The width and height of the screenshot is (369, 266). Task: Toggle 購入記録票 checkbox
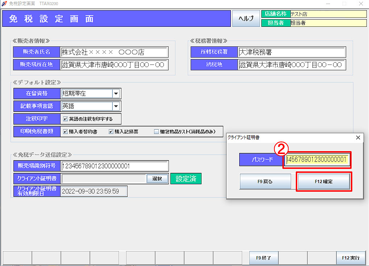coord(111,132)
